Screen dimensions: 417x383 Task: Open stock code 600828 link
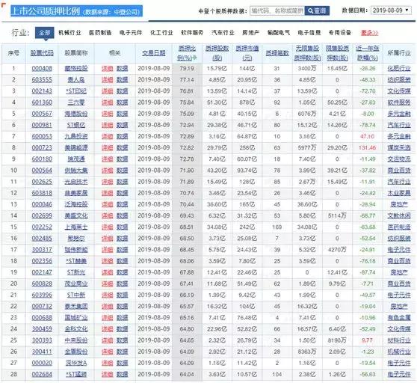[42, 284]
